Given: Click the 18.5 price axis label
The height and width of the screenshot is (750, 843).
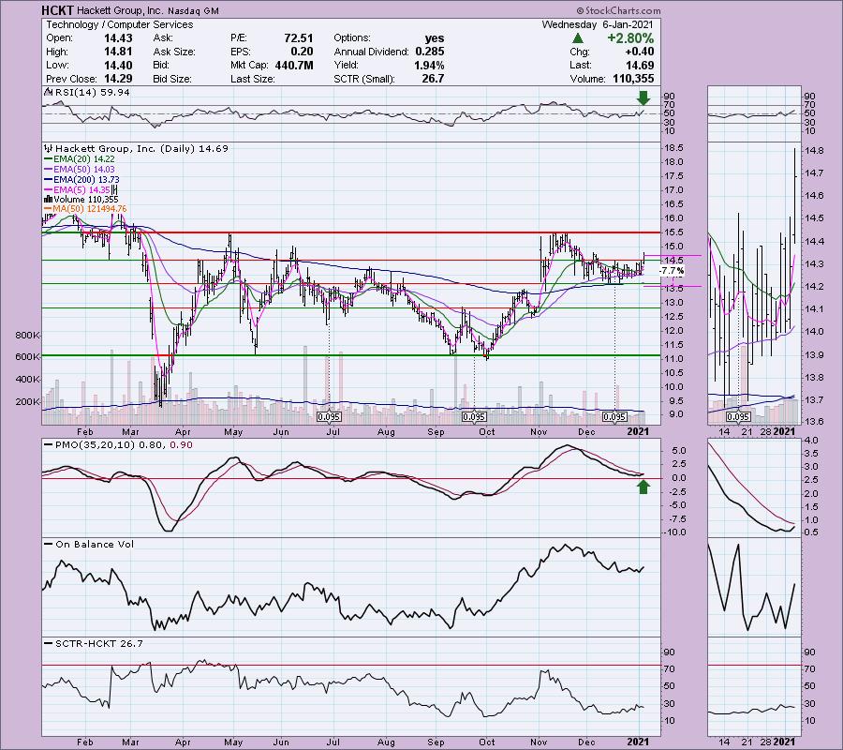Looking at the screenshot, I should click(x=674, y=148).
